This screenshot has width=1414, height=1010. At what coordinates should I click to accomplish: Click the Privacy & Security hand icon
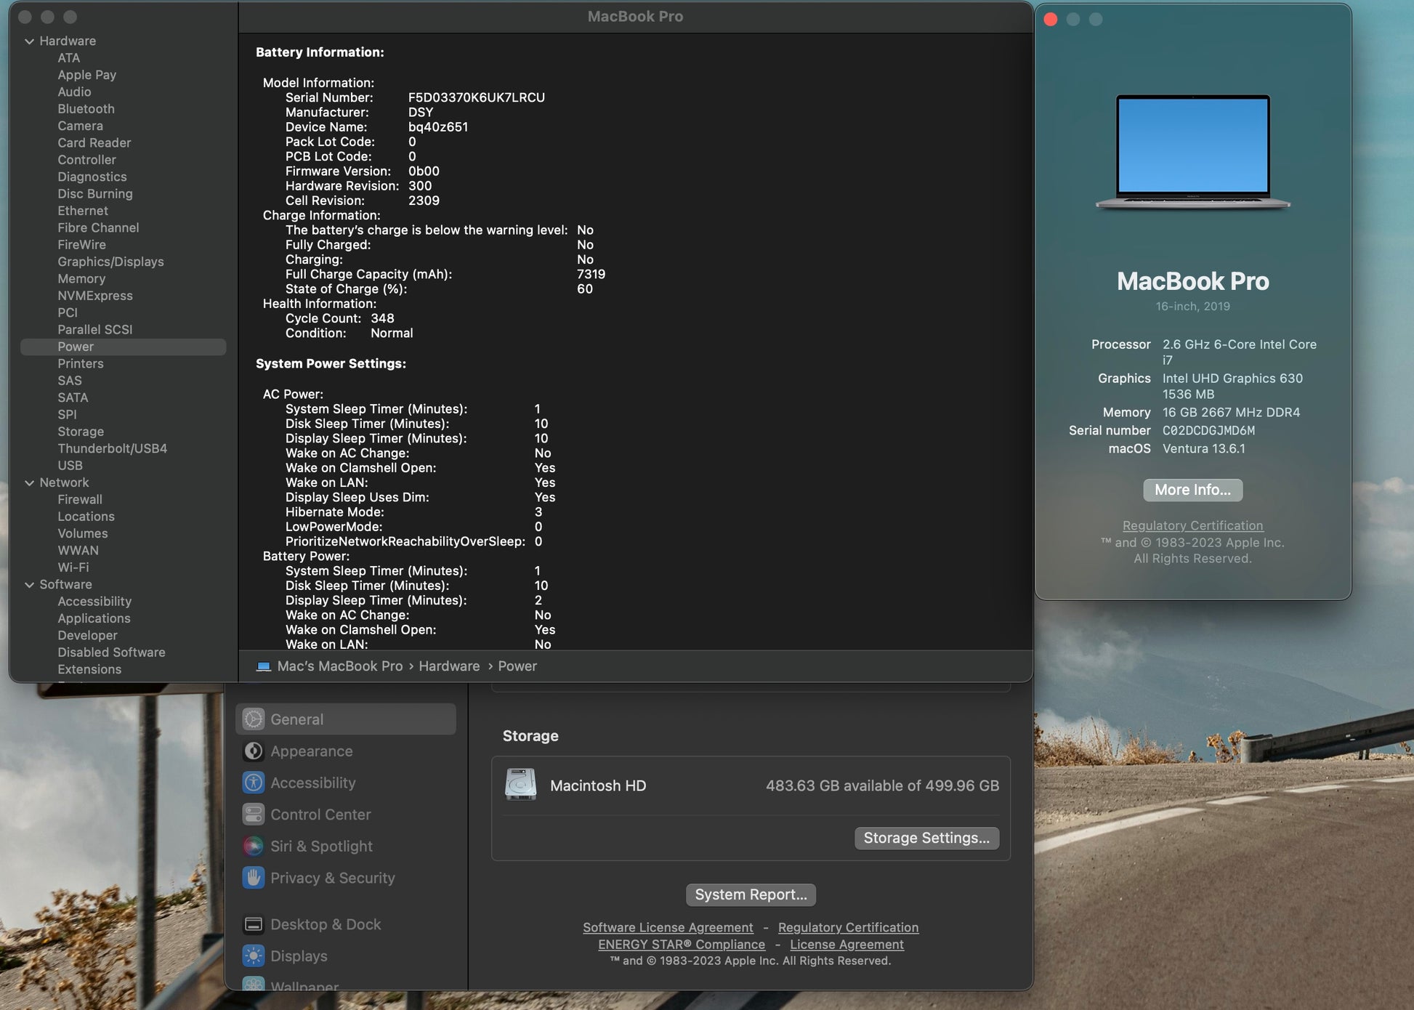click(253, 878)
